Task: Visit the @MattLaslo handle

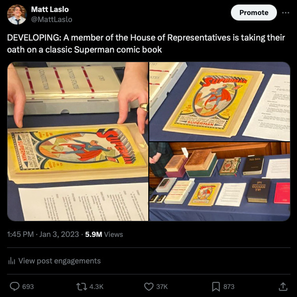Action: [52, 20]
